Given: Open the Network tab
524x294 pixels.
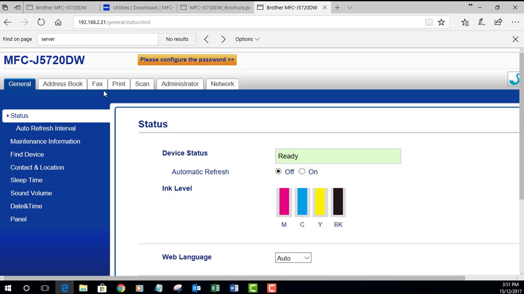Looking at the screenshot, I should click(x=222, y=84).
